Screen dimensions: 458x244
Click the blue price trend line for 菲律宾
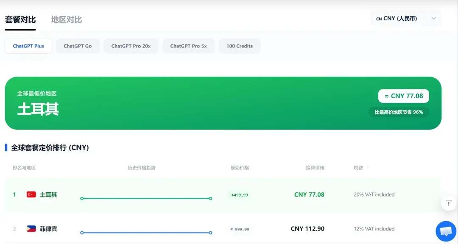point(146,233)
